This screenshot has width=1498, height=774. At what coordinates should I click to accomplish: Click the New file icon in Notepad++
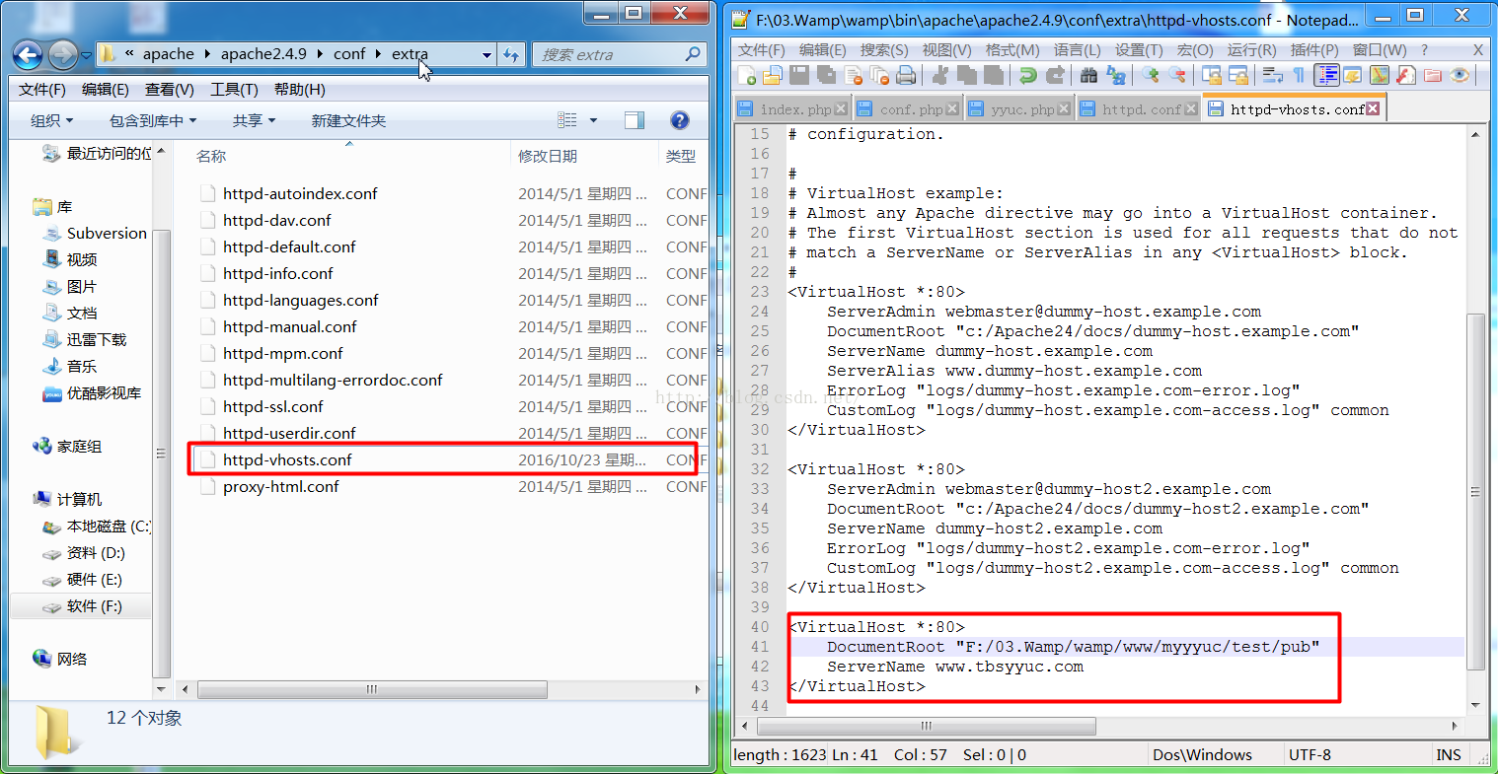point(747,75)
